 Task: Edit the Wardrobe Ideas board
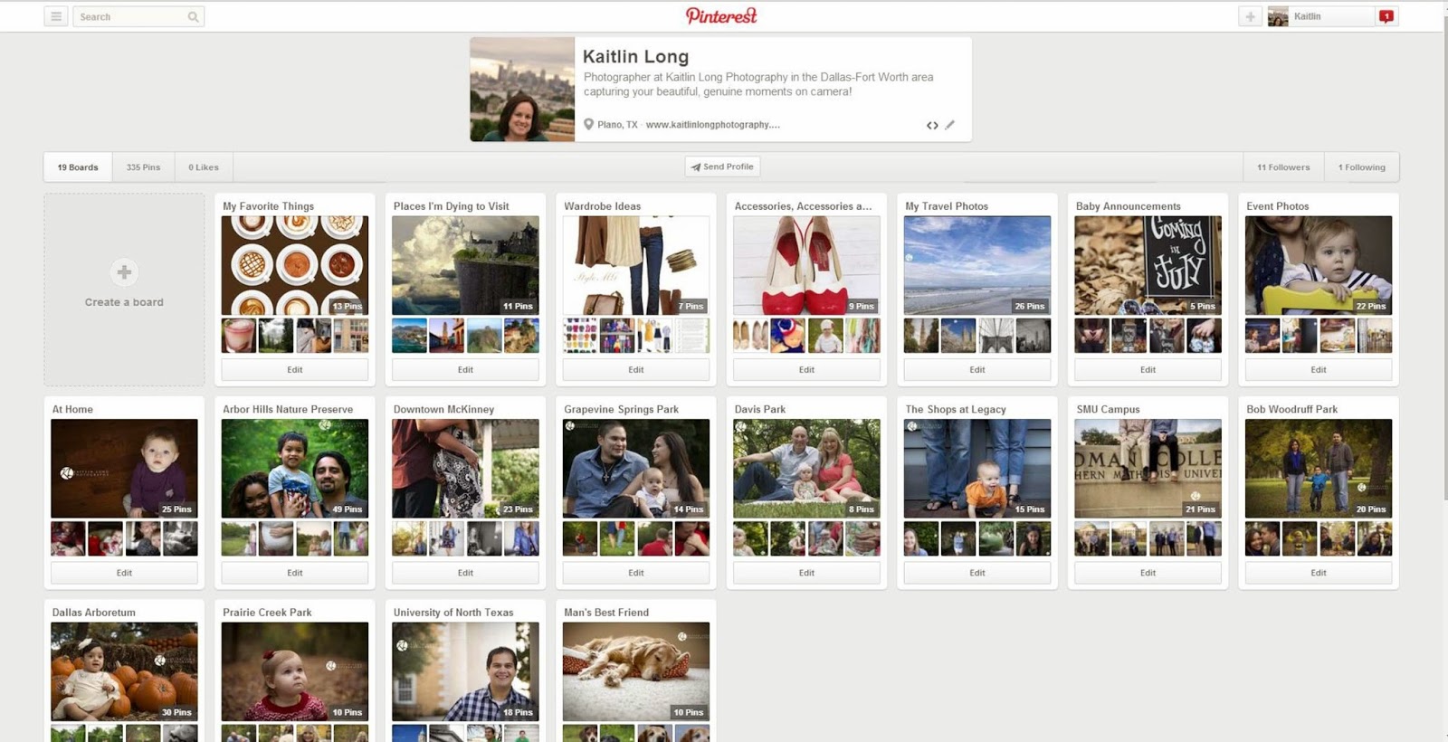[636, 369]
